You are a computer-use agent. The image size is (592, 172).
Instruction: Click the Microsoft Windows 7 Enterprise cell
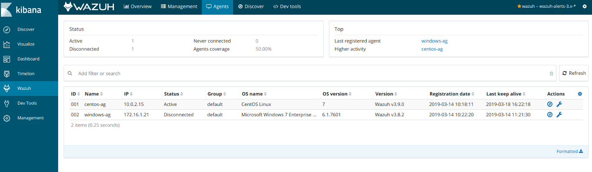(279, 115)
